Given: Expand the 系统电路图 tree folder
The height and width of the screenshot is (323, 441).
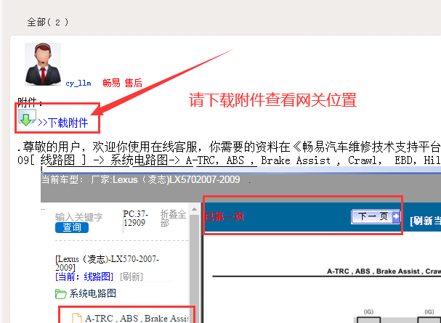Looking at the screenshot, I should pos(92,293).
